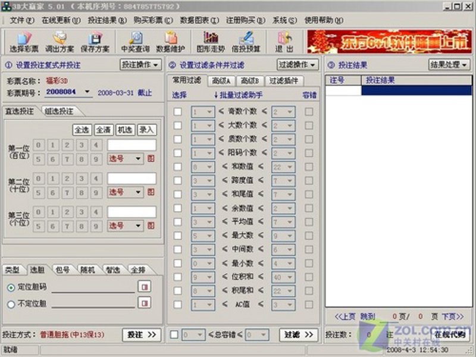
Task: Click the 全选 button
Action: [x=82, y=130]
